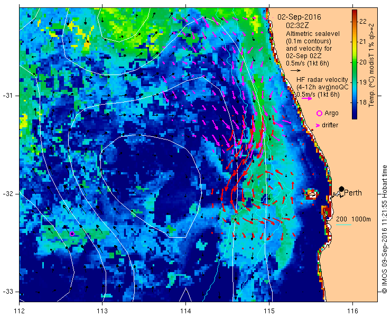Screen dimensions: 391x317
Task: Click the longitude 113 axis label
Action: (102, 311)
